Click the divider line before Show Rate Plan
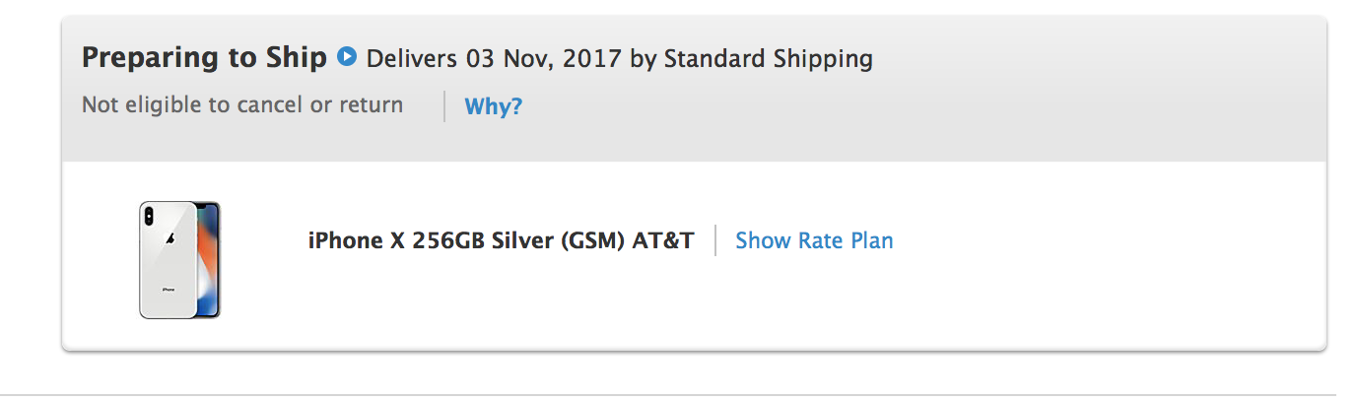 point(715,240)
